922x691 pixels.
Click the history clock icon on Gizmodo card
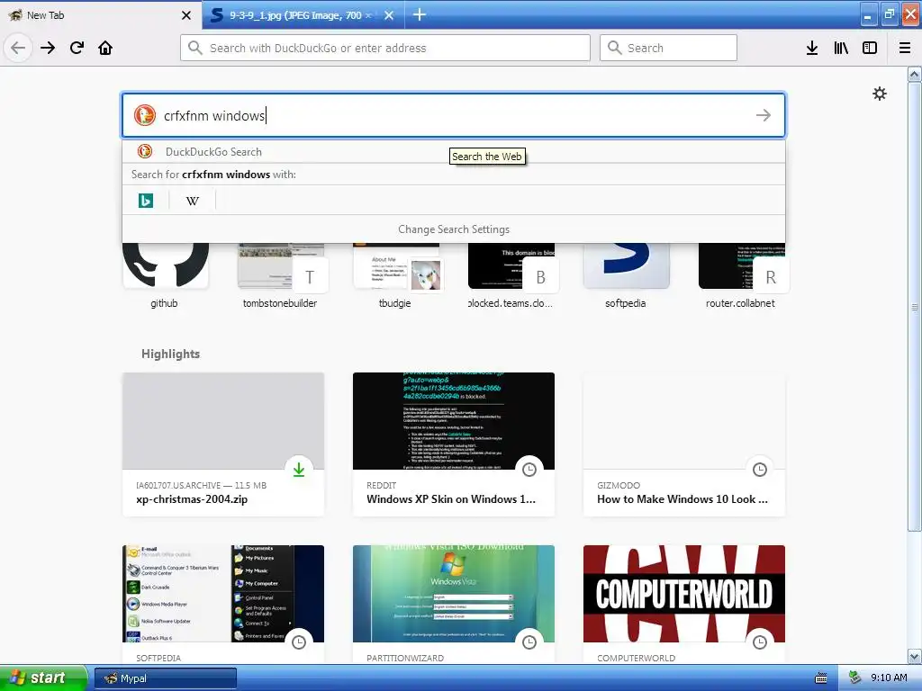[x=760, y=470]
